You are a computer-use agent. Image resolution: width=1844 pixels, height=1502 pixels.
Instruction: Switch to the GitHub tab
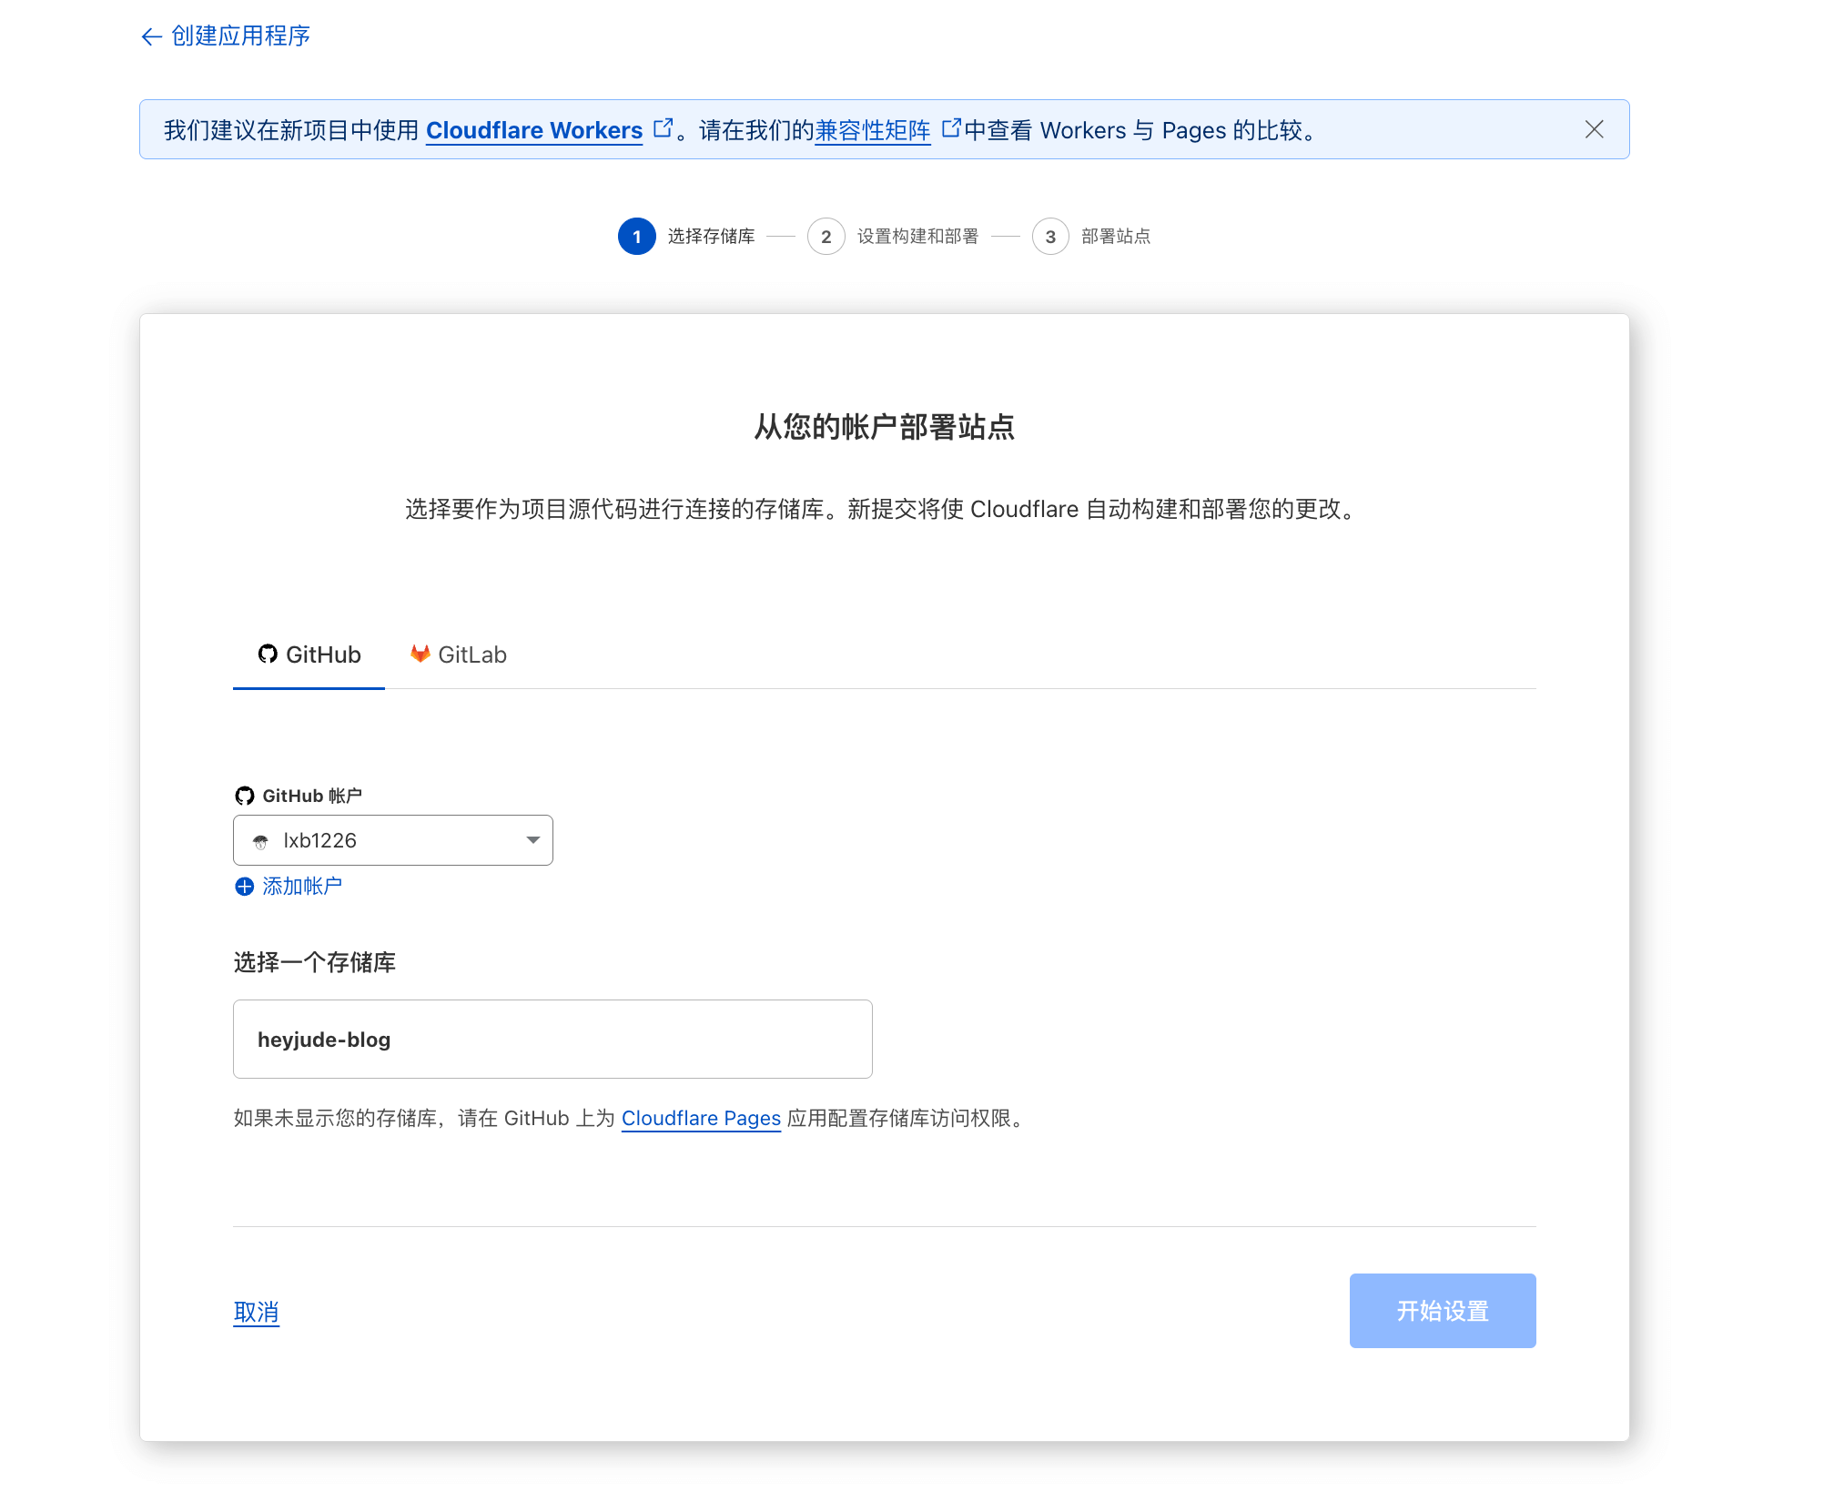[x=309, y=655]
